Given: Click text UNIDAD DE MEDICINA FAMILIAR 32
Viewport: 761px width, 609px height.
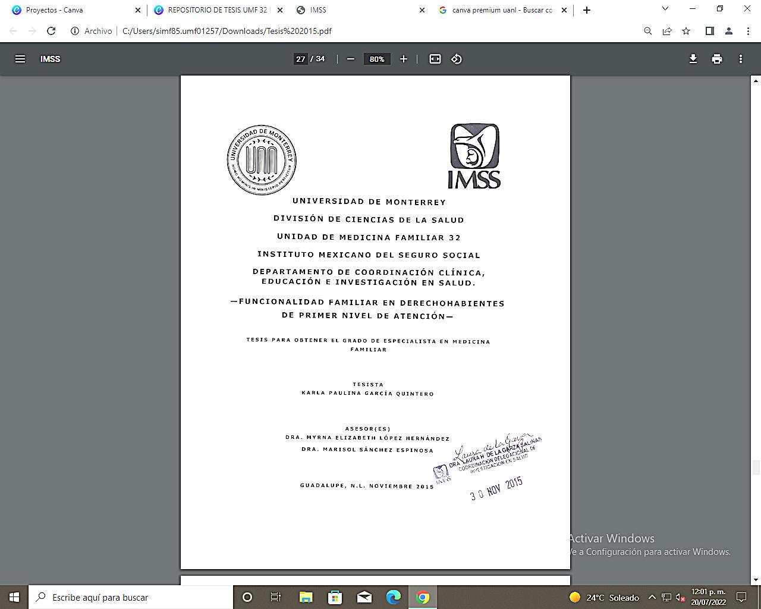Looking at the screenshot, I should point(369,237).
